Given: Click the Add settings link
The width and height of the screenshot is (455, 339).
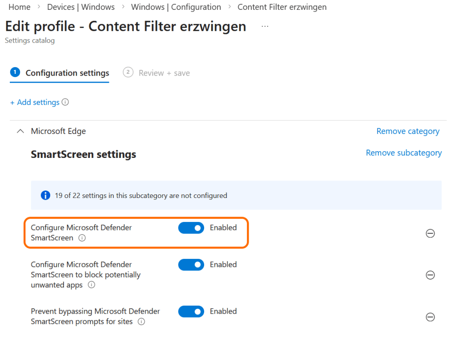Looking at the screenshot, I should (35, 102).
